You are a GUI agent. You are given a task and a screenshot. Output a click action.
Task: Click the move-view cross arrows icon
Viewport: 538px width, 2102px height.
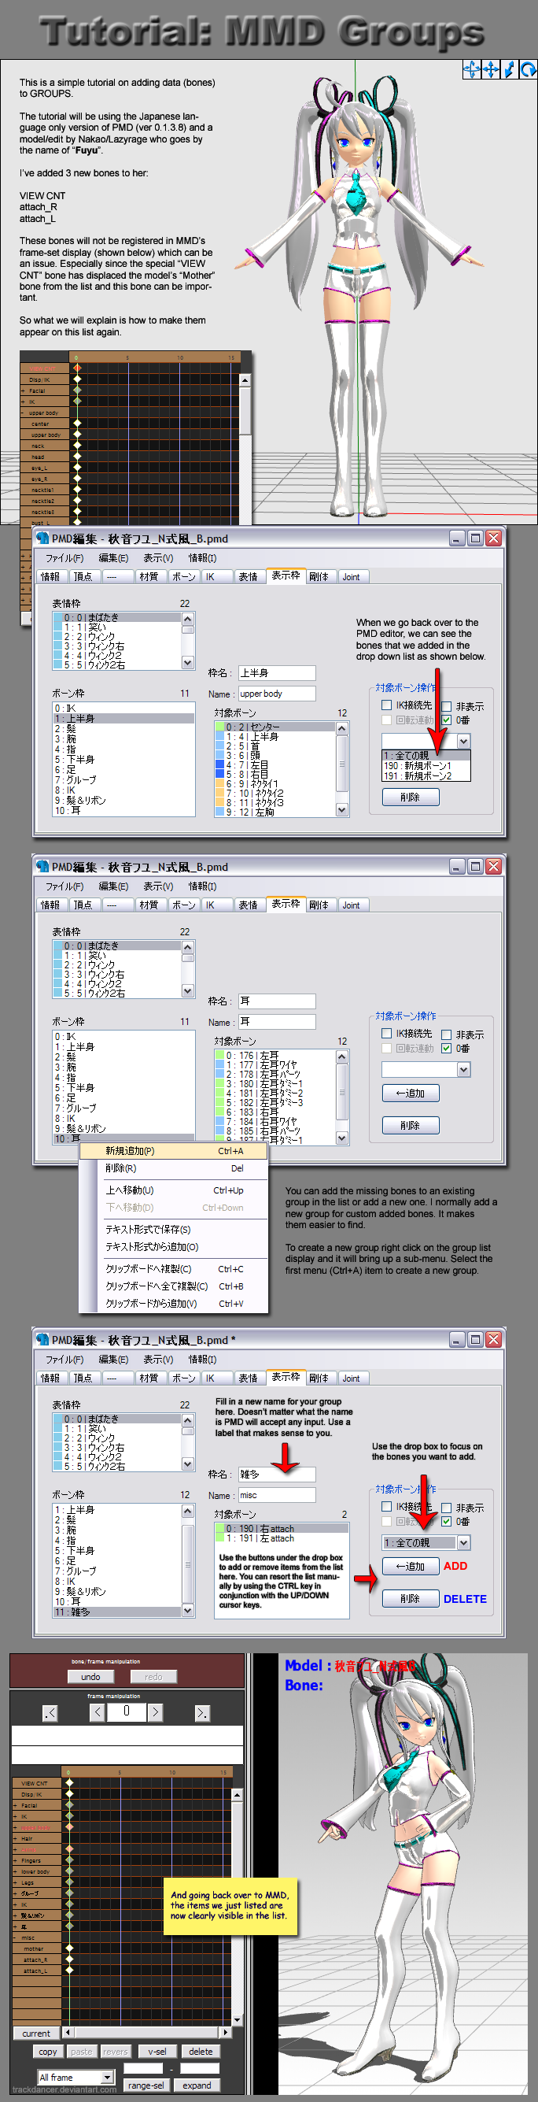tap(491, 69)
